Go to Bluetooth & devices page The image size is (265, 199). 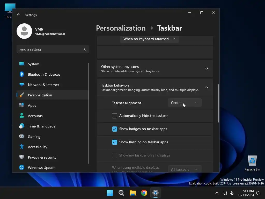click(52, 74)
